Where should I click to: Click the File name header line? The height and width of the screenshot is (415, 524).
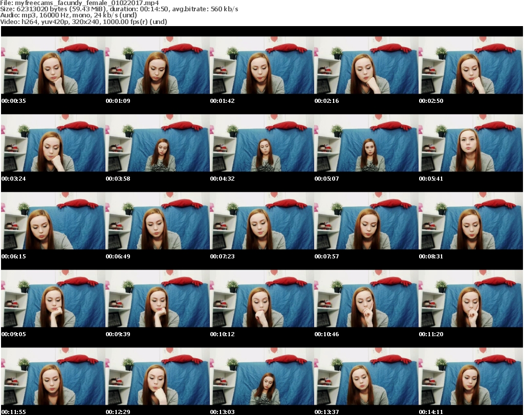coord(79,3)
